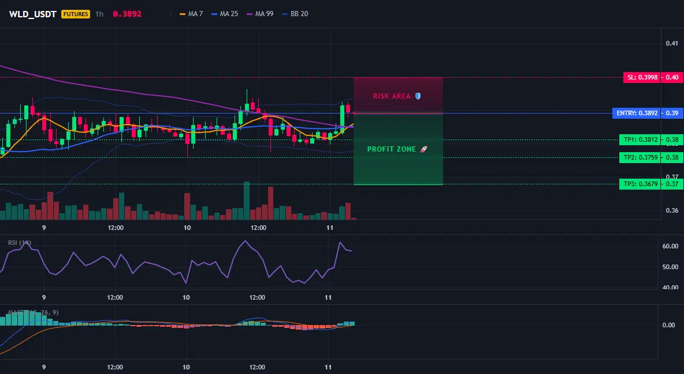Click the MA 25 legend item

pyautogui.click(x=225, y=14)
